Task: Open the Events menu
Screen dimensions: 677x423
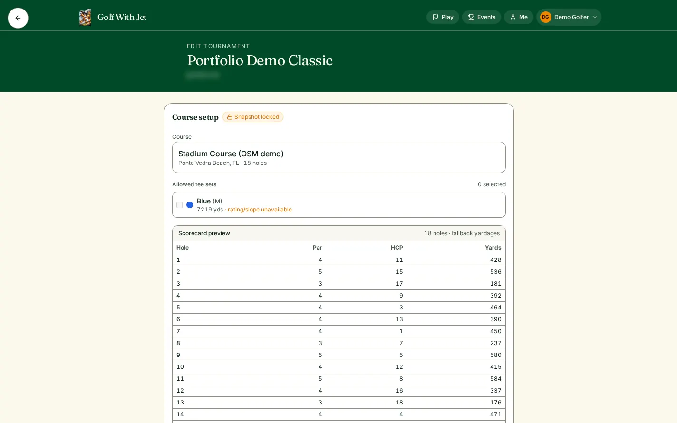Action: click(x=482, y=17)
